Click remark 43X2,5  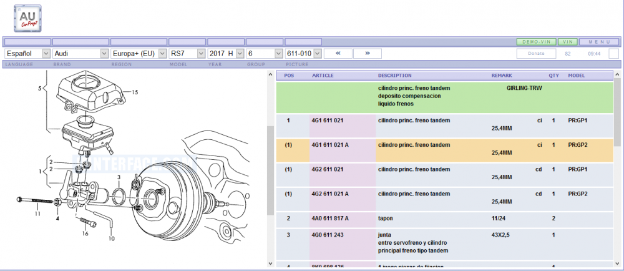pos(500,235)
